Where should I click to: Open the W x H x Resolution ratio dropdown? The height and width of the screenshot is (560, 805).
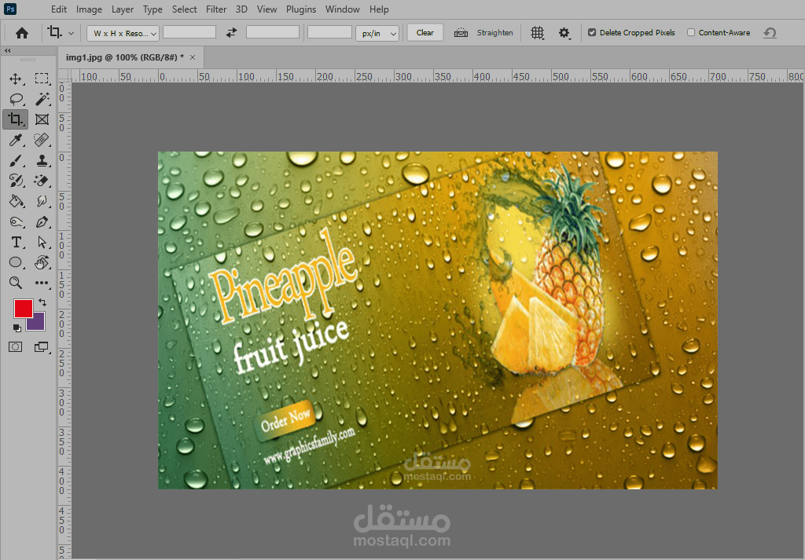(123, 33)
